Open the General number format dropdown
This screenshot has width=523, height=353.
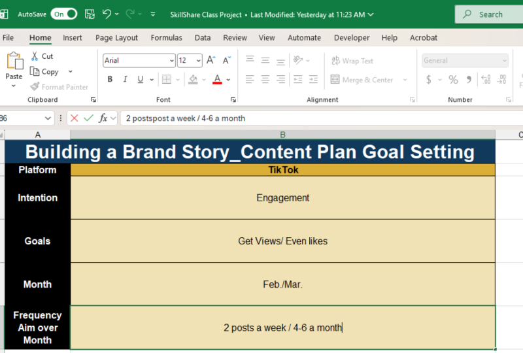pos(505,61)
